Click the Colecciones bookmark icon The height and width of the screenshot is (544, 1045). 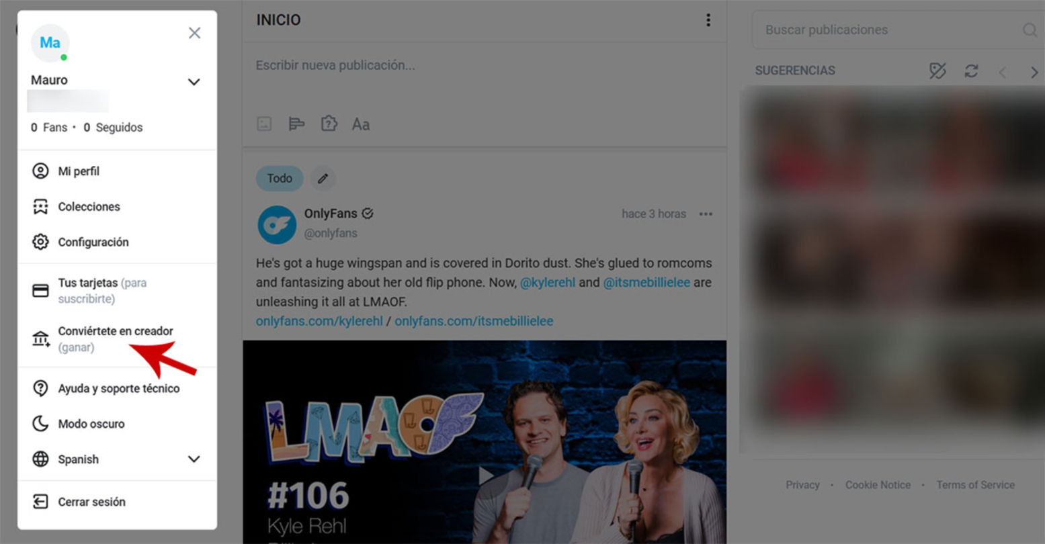[40, 207]
